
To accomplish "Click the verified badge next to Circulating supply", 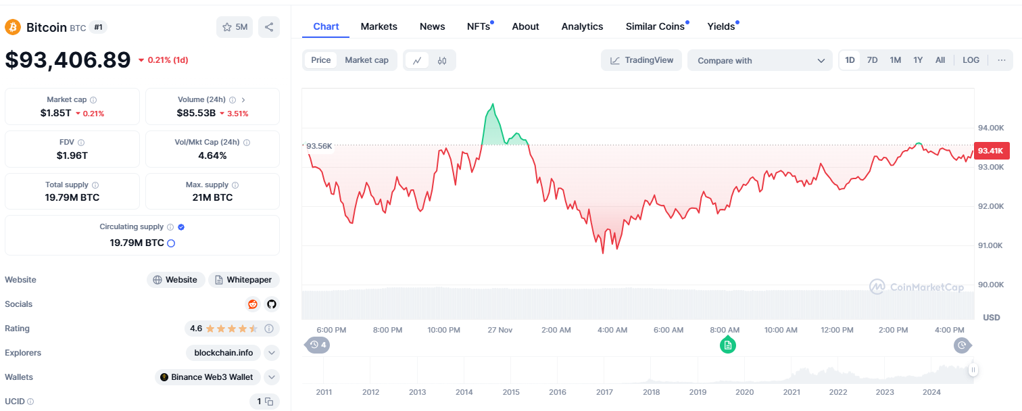I will pos(181,227).
